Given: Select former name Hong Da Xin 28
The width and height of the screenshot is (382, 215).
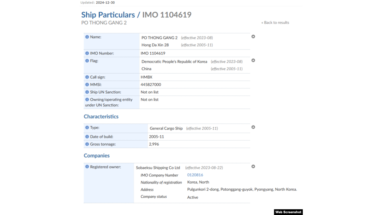Looking at the screenshot, I should click(155, 45).
